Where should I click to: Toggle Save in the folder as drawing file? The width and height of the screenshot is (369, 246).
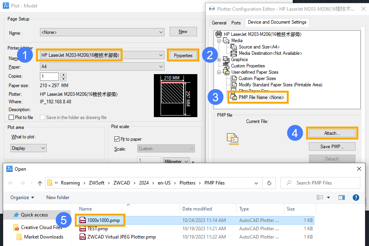pos(43,117)
